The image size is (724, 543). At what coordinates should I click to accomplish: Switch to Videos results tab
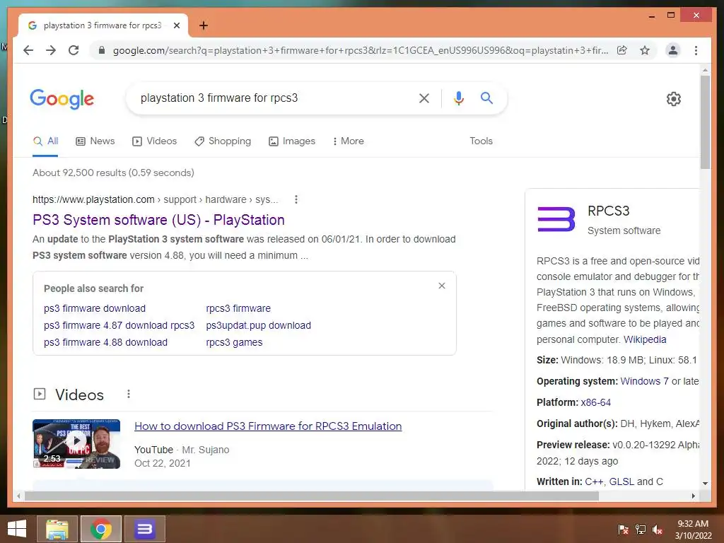tap(154, 141)
